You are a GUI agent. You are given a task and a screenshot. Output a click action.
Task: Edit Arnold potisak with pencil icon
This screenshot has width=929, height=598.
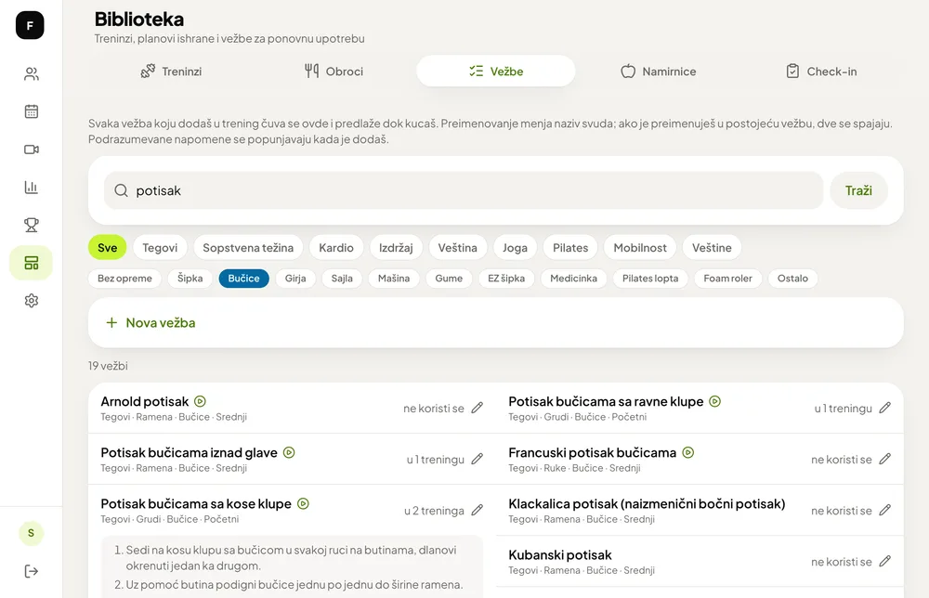(x=477, y=408)
